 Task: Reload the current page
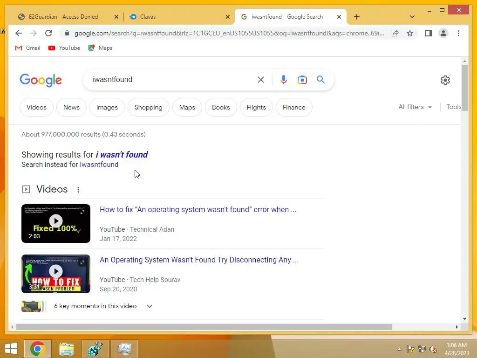48,33
